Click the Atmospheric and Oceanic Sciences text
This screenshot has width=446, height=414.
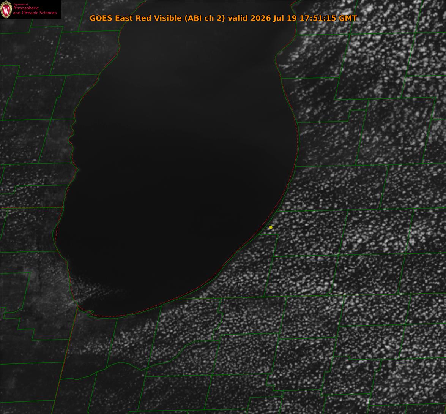[x=35, y=10]
